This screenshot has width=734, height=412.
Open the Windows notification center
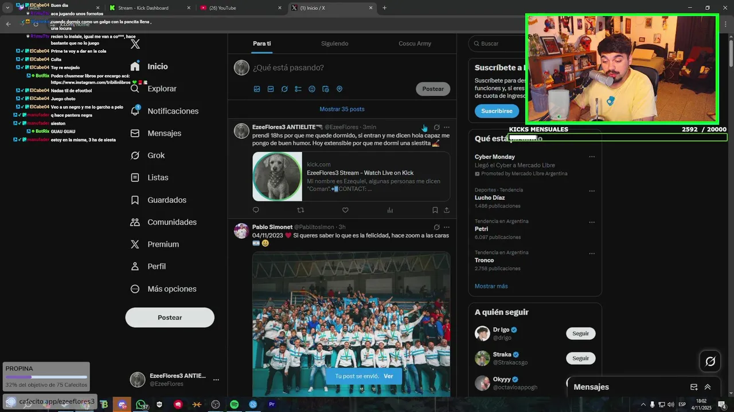[x=722, y=405]
